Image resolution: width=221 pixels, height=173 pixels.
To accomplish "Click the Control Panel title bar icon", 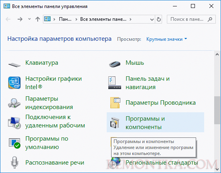I will pos(7,6).
